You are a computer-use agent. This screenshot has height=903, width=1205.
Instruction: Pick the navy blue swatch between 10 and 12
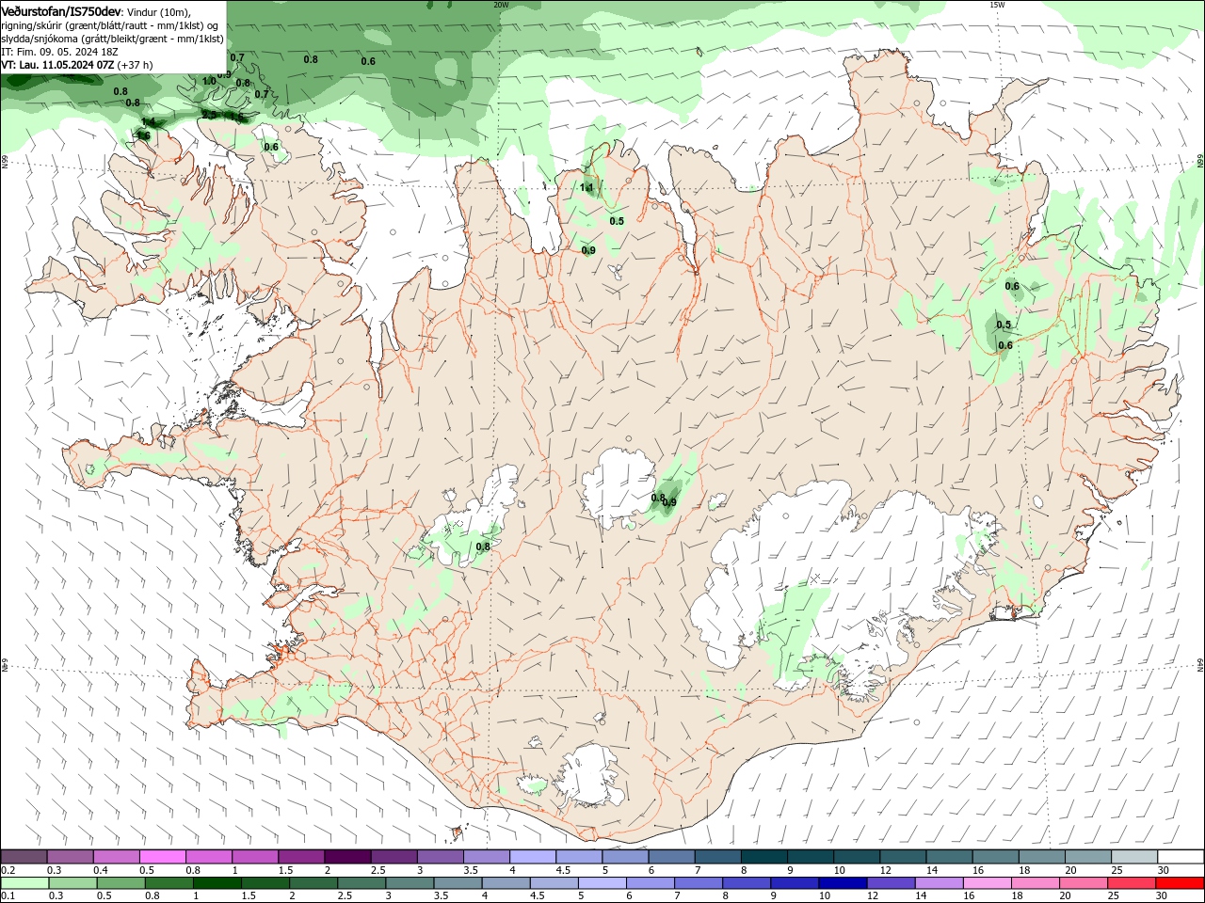842,883
